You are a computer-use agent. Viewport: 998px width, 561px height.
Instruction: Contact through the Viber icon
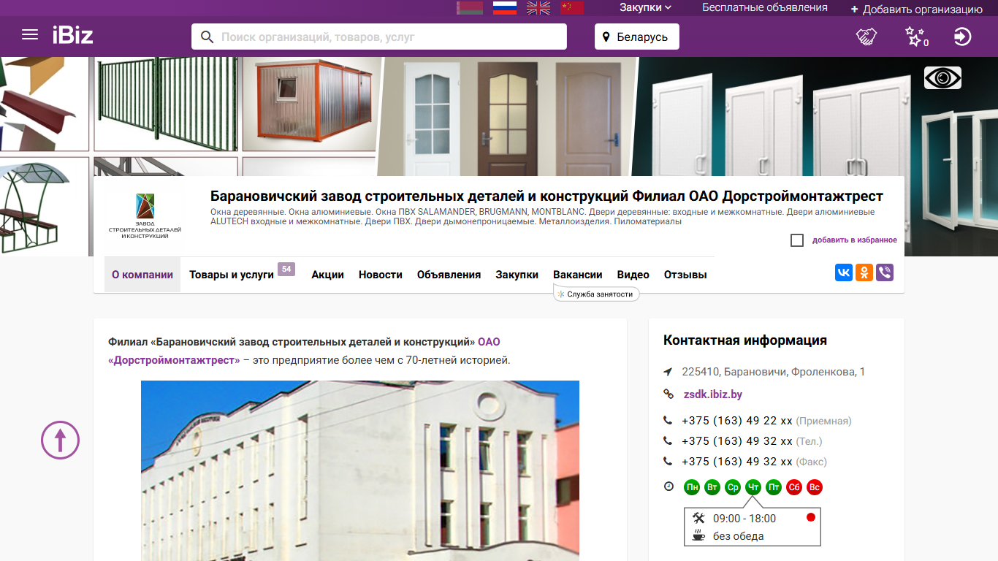885,273
